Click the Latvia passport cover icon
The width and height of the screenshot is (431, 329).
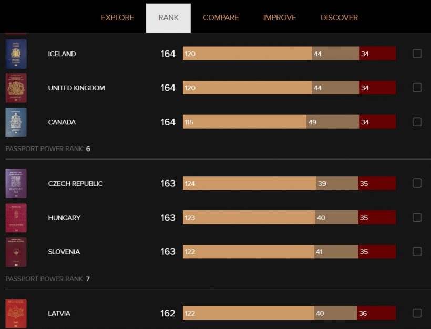[16, 313]
